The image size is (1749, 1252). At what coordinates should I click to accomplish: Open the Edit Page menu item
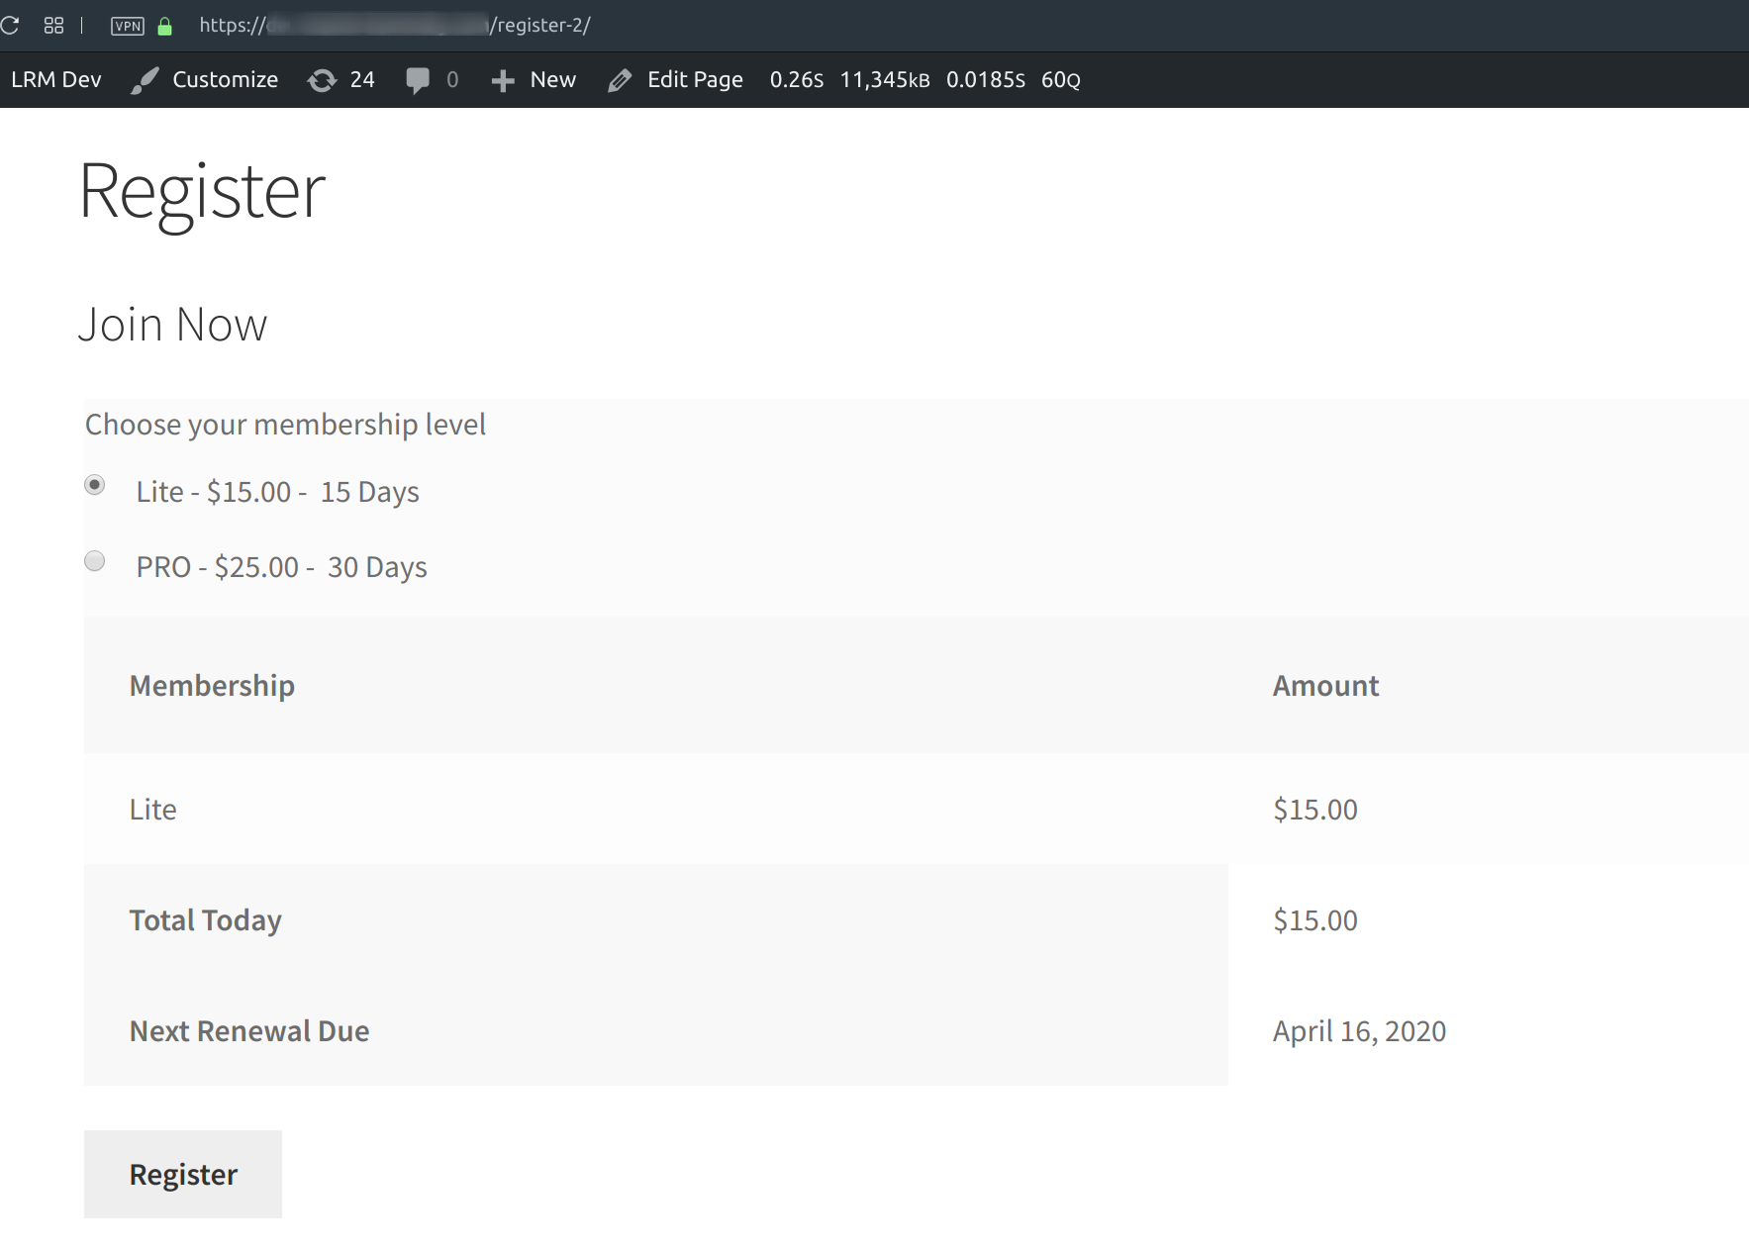694,79
